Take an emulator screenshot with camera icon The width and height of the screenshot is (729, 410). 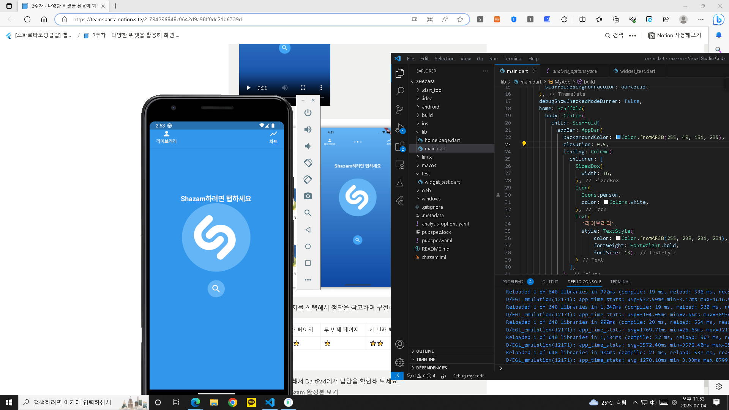pos(308,196)
